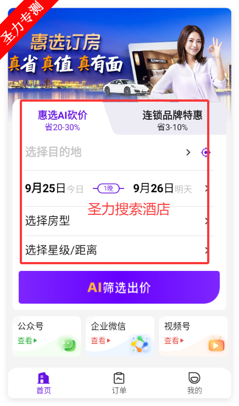Tap the colorful 企业微信 logo icon

(140, 344)
